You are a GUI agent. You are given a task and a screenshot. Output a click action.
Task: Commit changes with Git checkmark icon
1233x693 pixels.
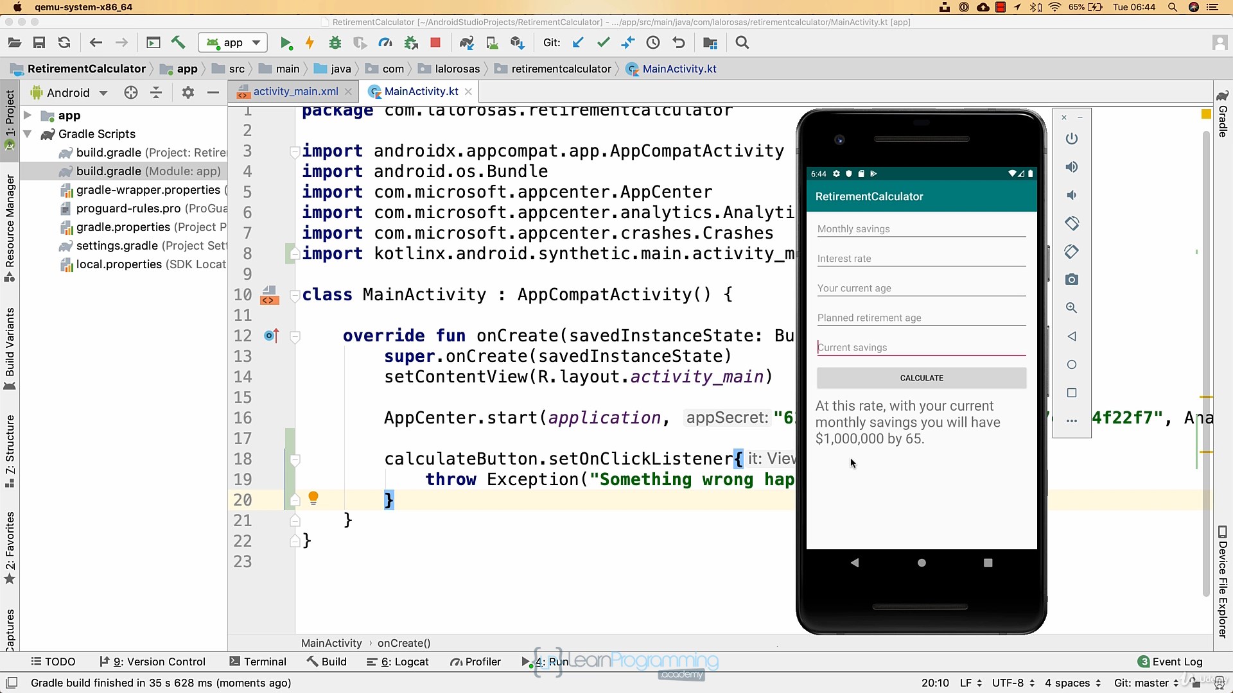pyautogui.click(x=603, y=43)
